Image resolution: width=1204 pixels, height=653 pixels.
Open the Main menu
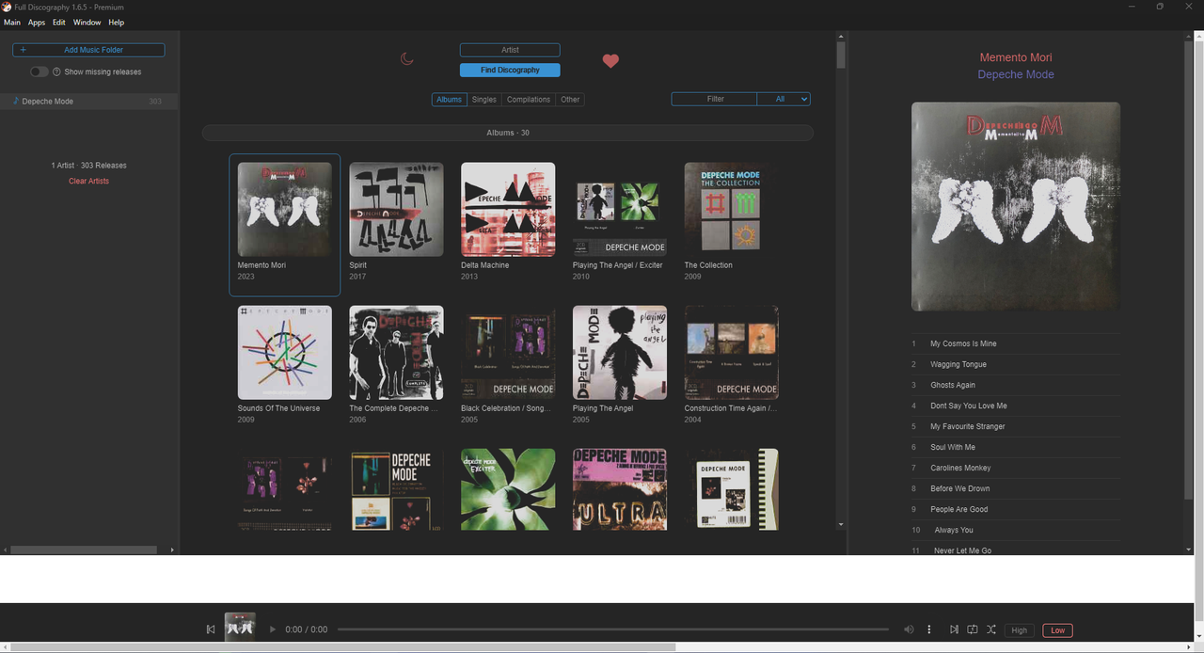click(12, 22)
